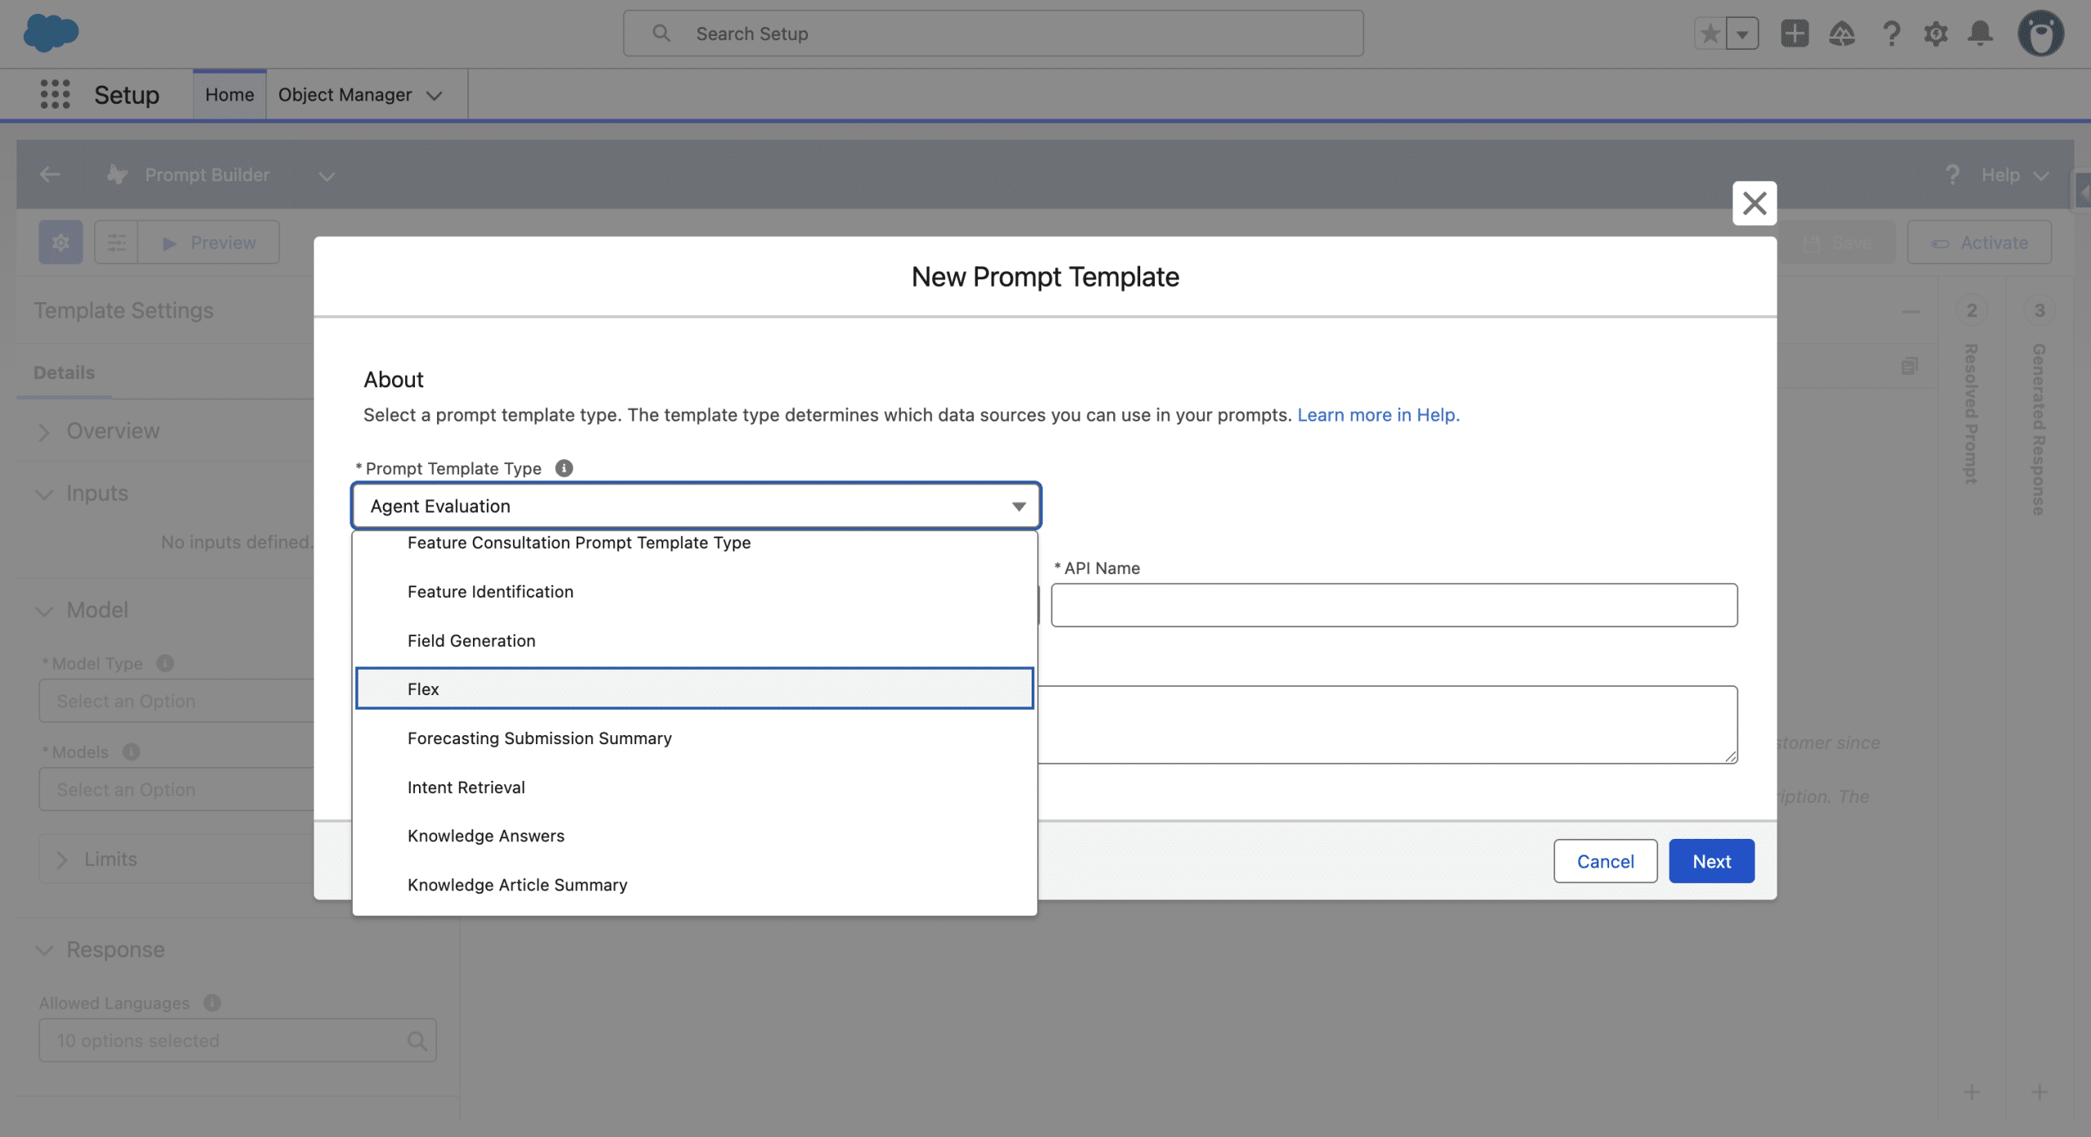
Task: Click the global actions plus icon
Action: coord(1795,33)
